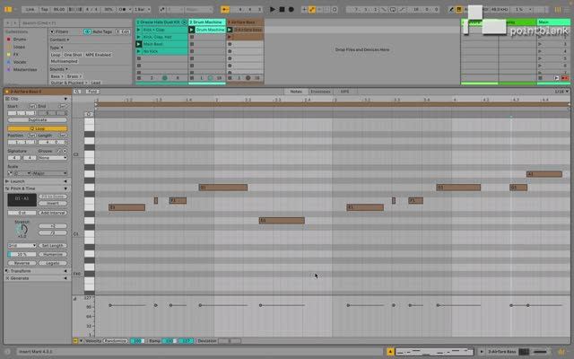574x359 pixels.
Task: Open the Groove dropdown set to None
Action: pos(53,158)
